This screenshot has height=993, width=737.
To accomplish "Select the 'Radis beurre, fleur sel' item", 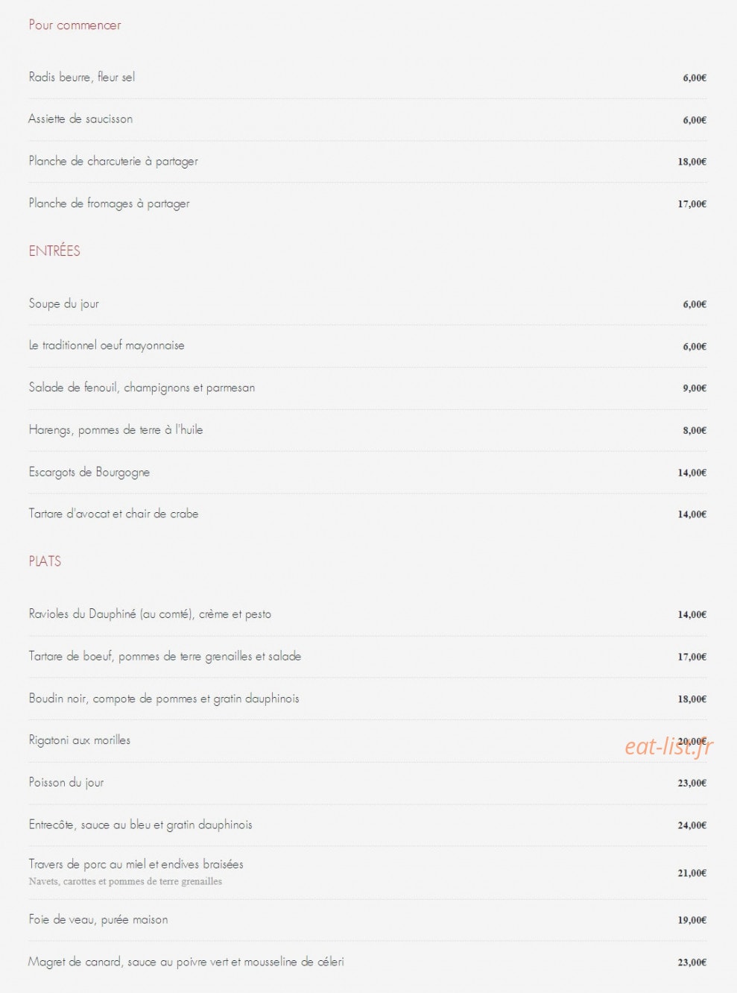I will pyautogui.click(x=82, y=77).
